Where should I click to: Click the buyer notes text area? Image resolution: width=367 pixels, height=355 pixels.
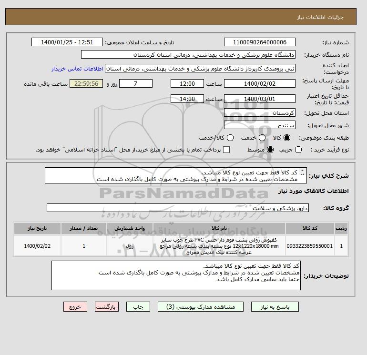pyautogui.click(x=176, y=275)
